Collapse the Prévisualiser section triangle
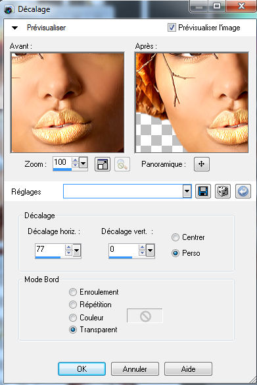Screen dimensions: 257x385 pyautogui.click(x=14, y=28)
